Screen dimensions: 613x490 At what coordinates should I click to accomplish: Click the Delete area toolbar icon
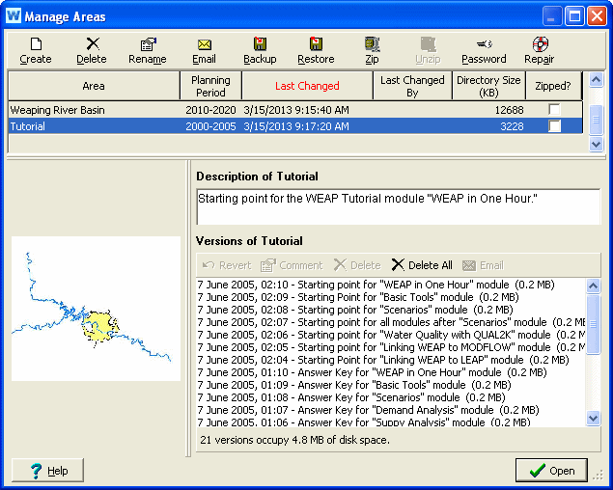point(93,43)
